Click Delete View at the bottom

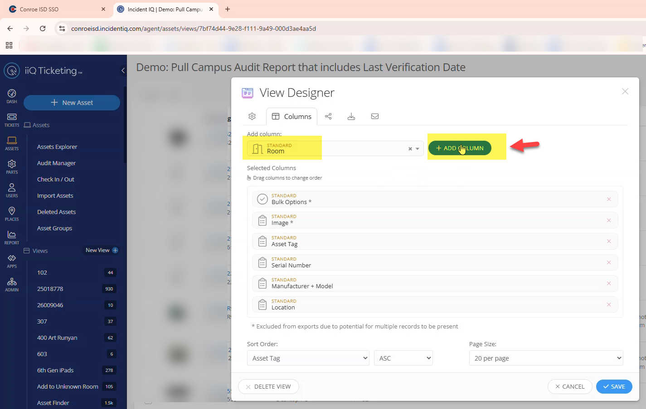pyautogui.click(x=268, y=386)
